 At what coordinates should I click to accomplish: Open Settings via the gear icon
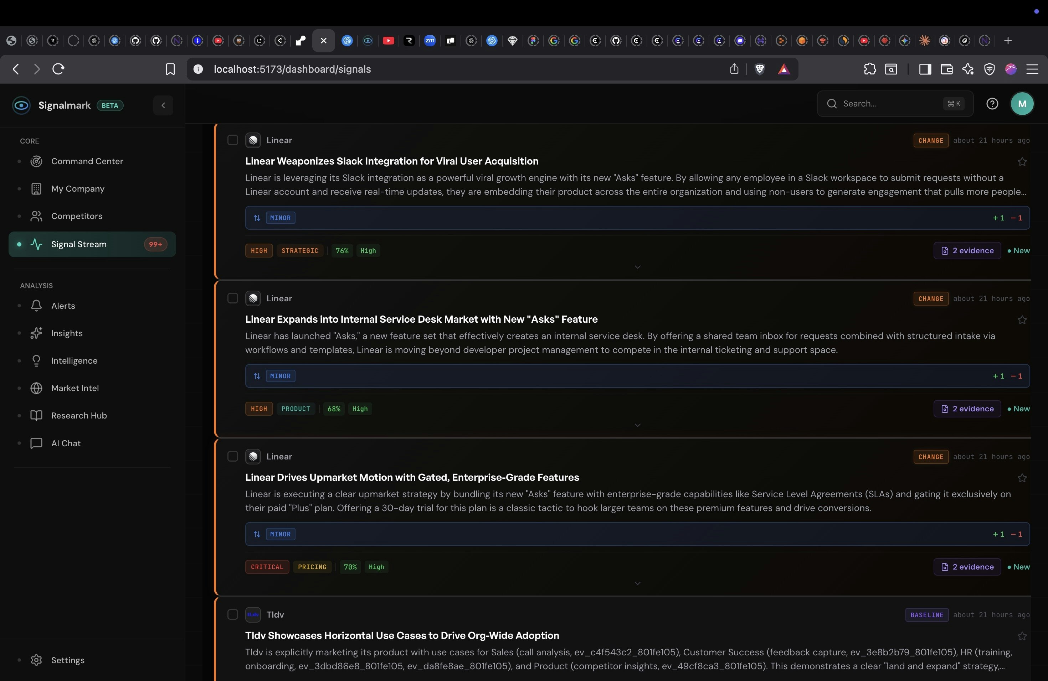tap(37, 660)
